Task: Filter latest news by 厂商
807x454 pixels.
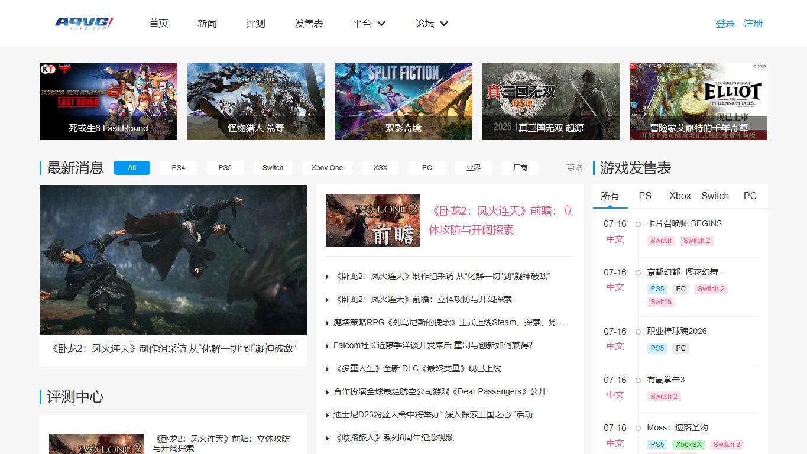Action: [520, 168]
